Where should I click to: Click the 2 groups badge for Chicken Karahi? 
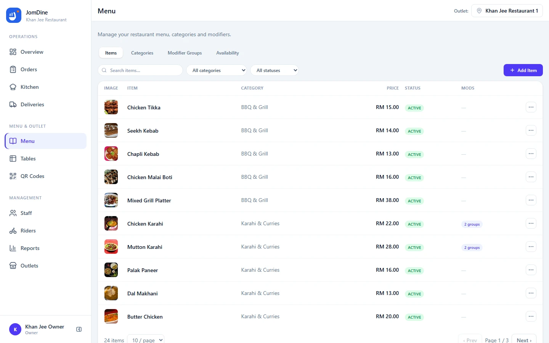tap(472, 224)
